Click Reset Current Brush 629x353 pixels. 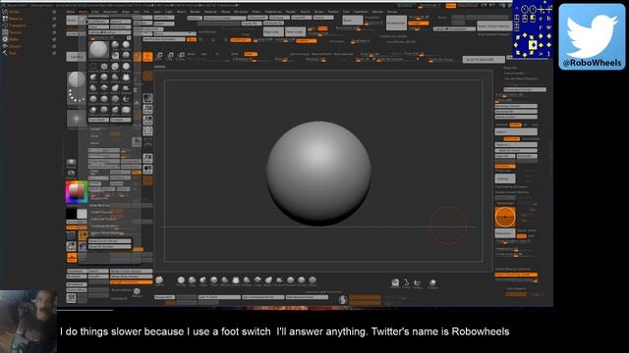(109, 241)
